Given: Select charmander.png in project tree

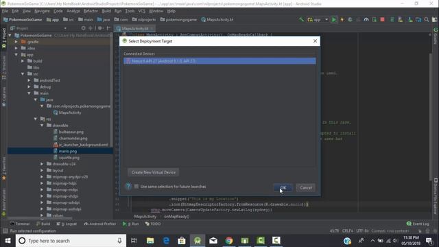Looking at the screenshot, I should click(73, 139).
